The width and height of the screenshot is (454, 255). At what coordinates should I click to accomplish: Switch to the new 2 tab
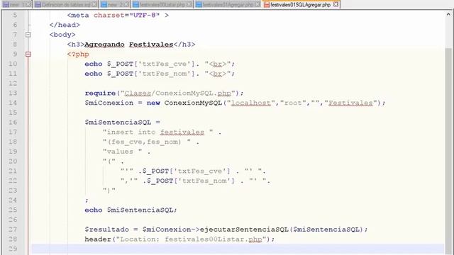(115, 5)
